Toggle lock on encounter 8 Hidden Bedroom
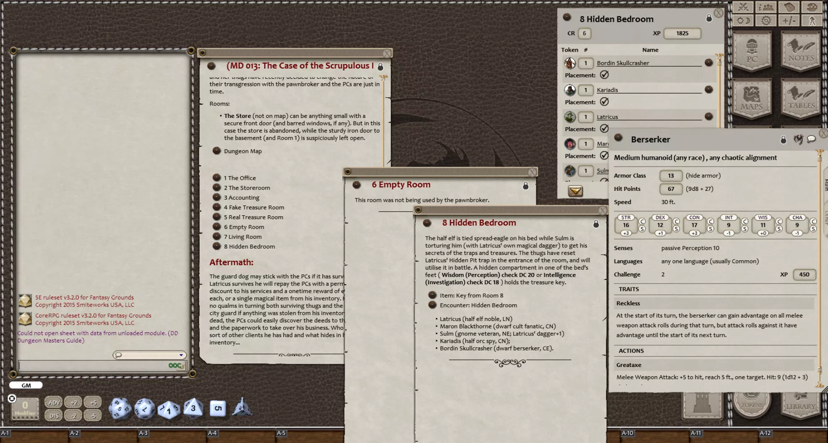Viewport: 828px width, 443px height. (709, 18)
